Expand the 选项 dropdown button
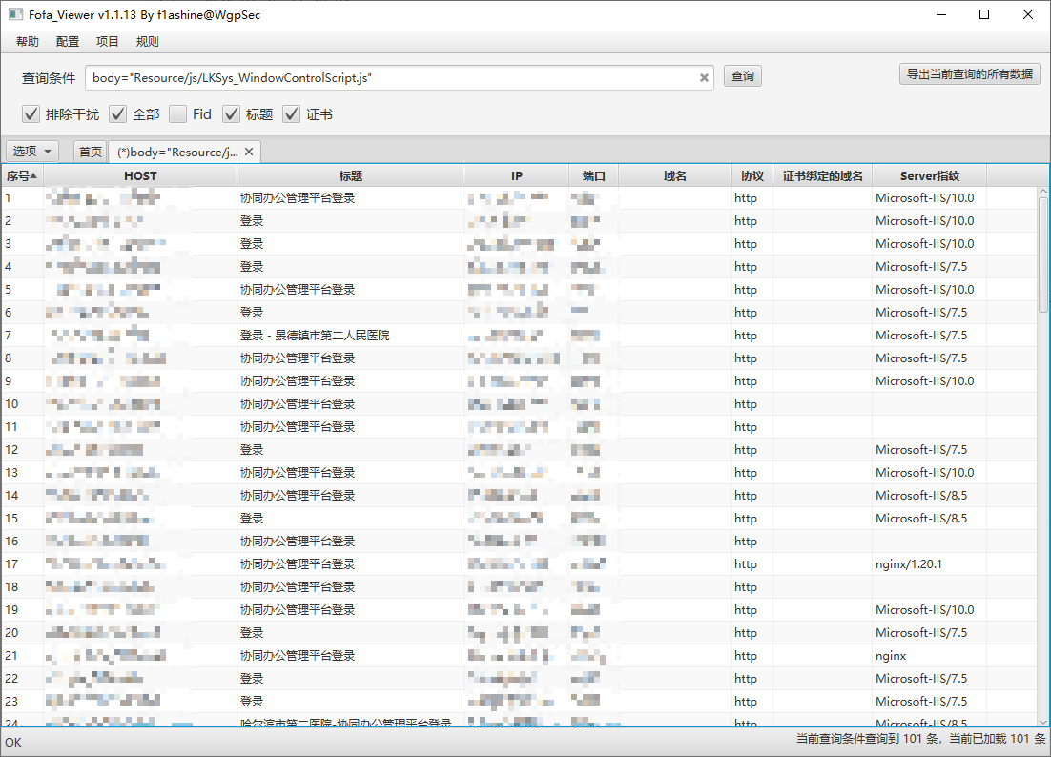This screenshot has width=1051, height=757. tap(32, 152)
